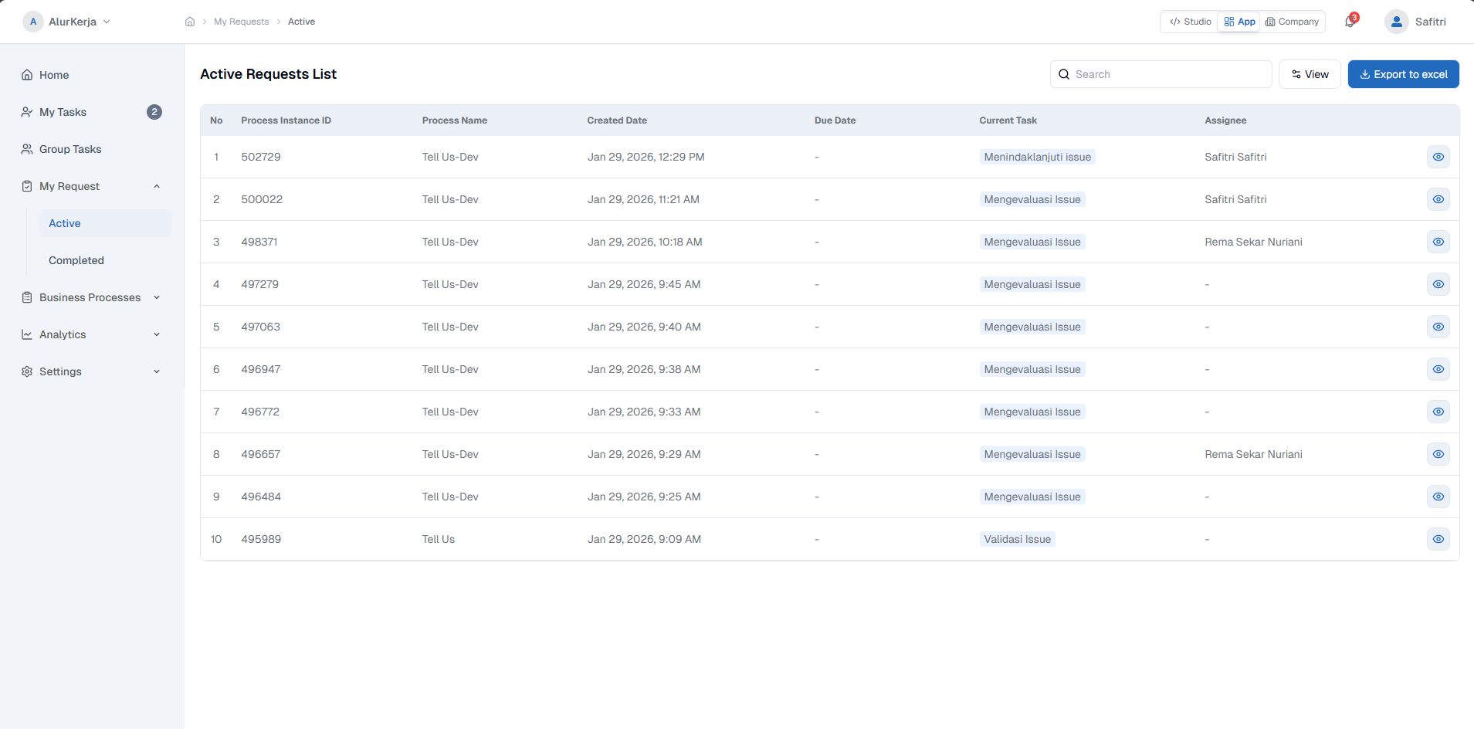1474x729 pixels.
Task: Switch to the Studio tab
Action: (x=1189, y=21)
